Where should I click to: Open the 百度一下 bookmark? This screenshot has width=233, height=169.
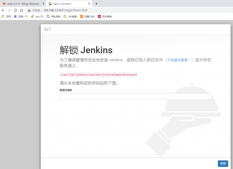[21, 16]
